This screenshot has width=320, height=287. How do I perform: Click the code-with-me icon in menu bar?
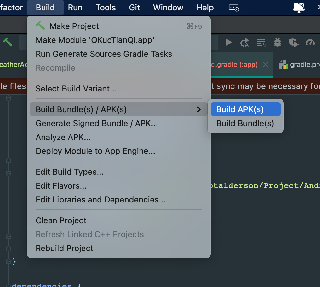point(234,8)
